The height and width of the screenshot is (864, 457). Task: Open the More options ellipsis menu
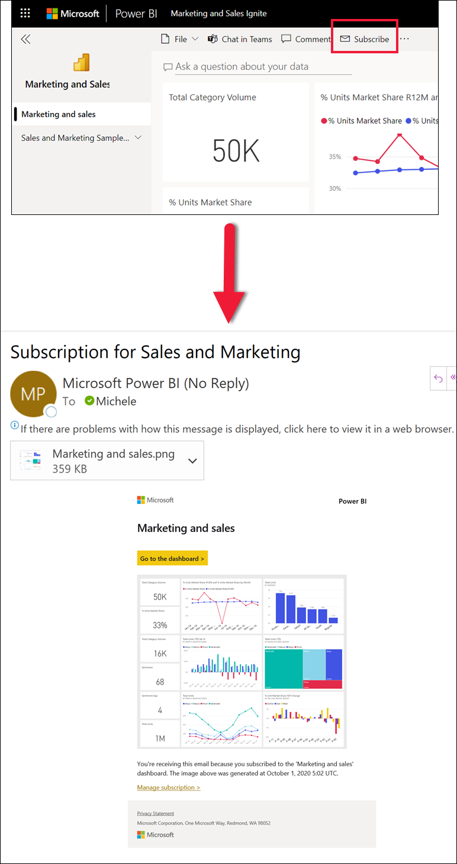click(x=404, y=38)
